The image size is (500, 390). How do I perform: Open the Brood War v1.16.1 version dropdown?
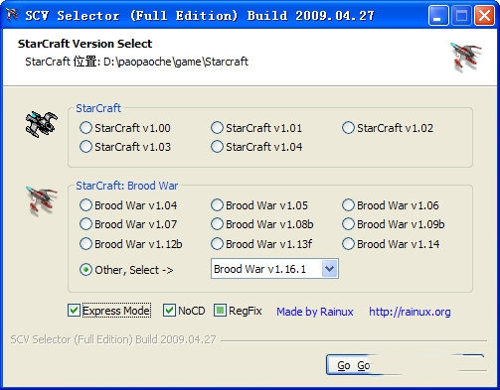274,269
